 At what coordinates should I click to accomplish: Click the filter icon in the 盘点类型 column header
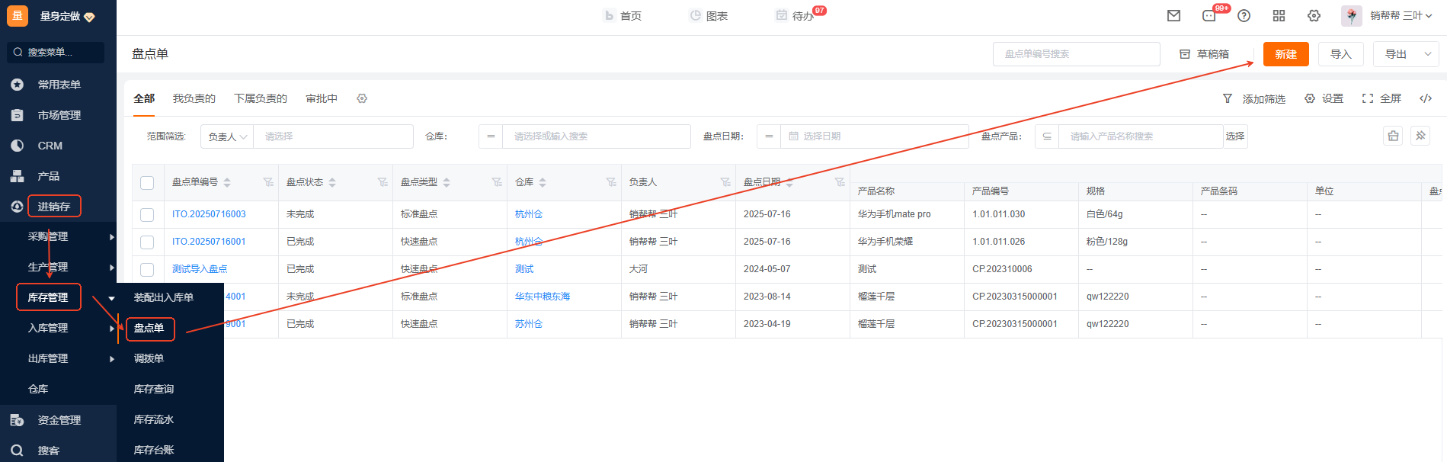(x=497, y=182)
